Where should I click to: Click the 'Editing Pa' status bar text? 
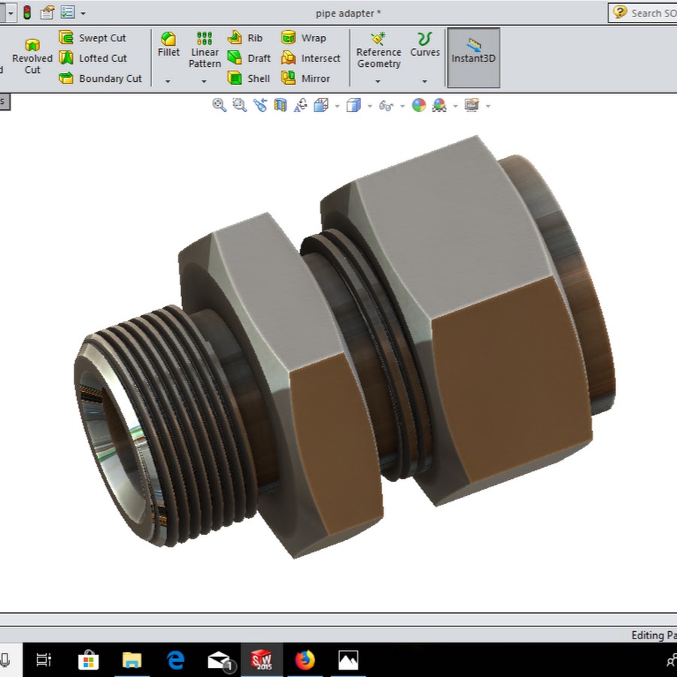(654, 635)
